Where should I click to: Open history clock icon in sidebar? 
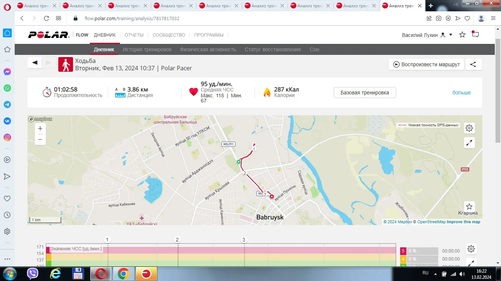(7, 215)
